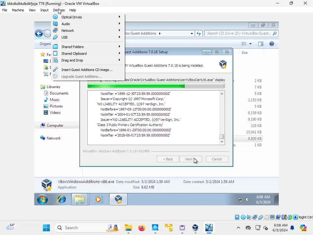This screenshot has width=313, height=235.
Task: Open the Shared Clipboard submenu
Action: pos(88,54)
